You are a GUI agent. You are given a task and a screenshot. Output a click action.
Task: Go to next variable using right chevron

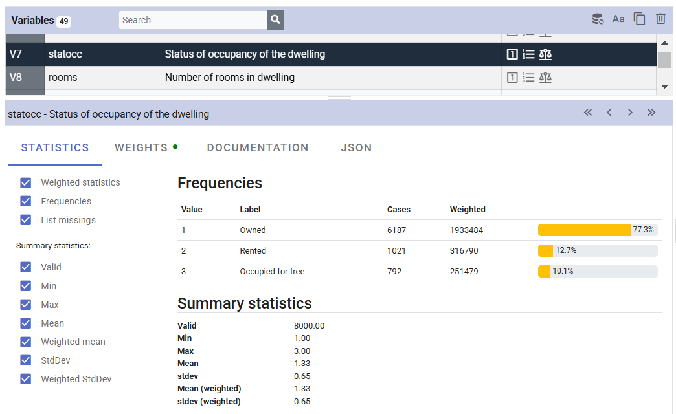(x=630, y=113)
